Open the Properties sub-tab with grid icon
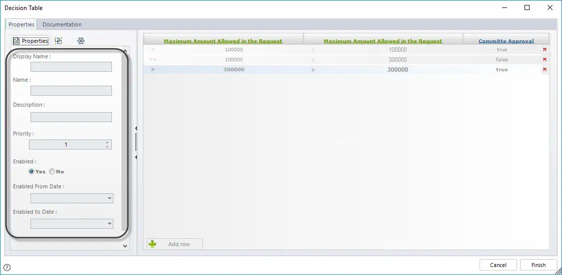This screenshot has width=562, height=275. (30, 41)
